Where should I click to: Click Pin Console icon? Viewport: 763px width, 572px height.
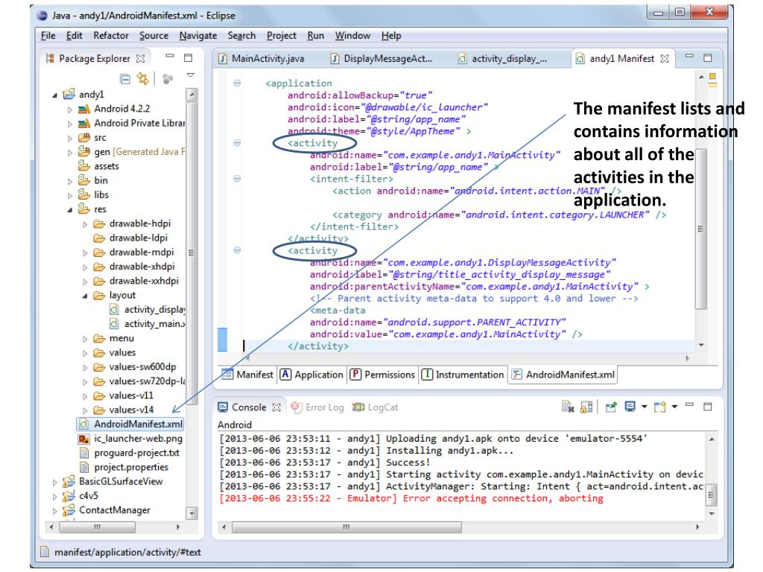[x=611, y=407]
